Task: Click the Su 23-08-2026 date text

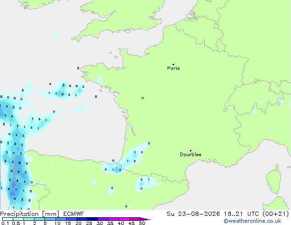Action: (193, 214)
